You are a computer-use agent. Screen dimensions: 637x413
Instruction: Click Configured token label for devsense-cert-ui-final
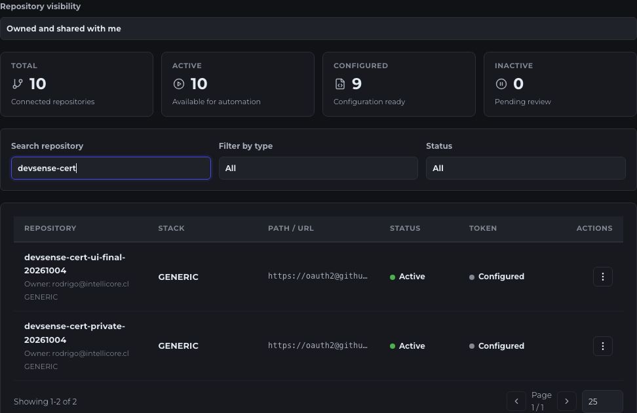coord(501,277)
